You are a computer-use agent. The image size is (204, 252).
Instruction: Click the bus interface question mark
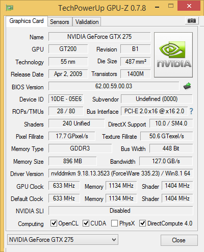click(191, 111)
